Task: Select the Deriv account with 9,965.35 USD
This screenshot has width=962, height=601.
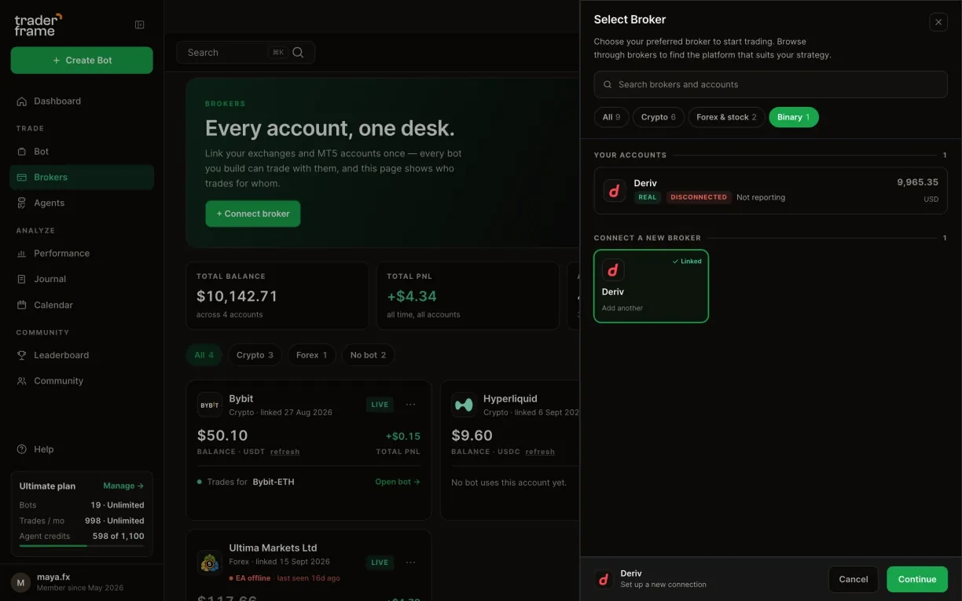Action: click(770, 191)
